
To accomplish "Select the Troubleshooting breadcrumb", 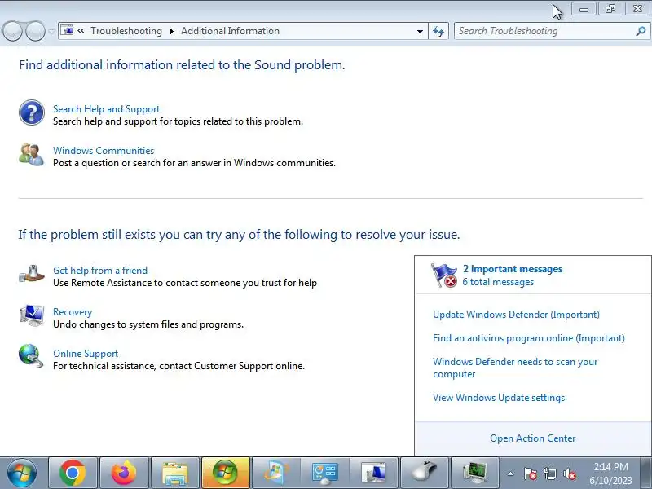I will 126,31.
